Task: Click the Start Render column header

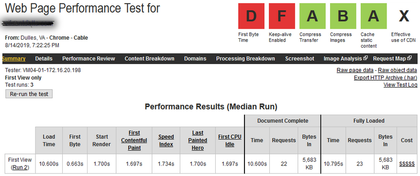Action: tap(102, 141)
